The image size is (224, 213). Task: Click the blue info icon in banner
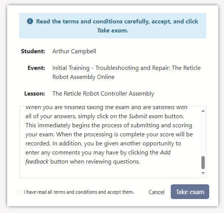coord(30,21)
